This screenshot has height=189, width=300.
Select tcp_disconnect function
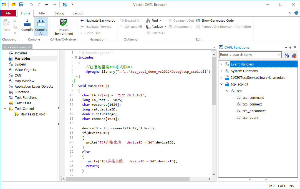pyautogui.click(x=254, y=111)
